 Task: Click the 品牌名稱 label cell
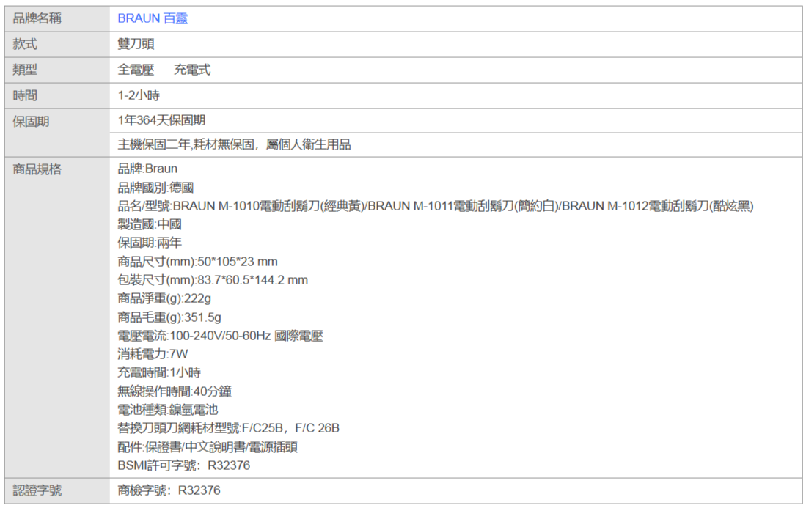[57, 19]
